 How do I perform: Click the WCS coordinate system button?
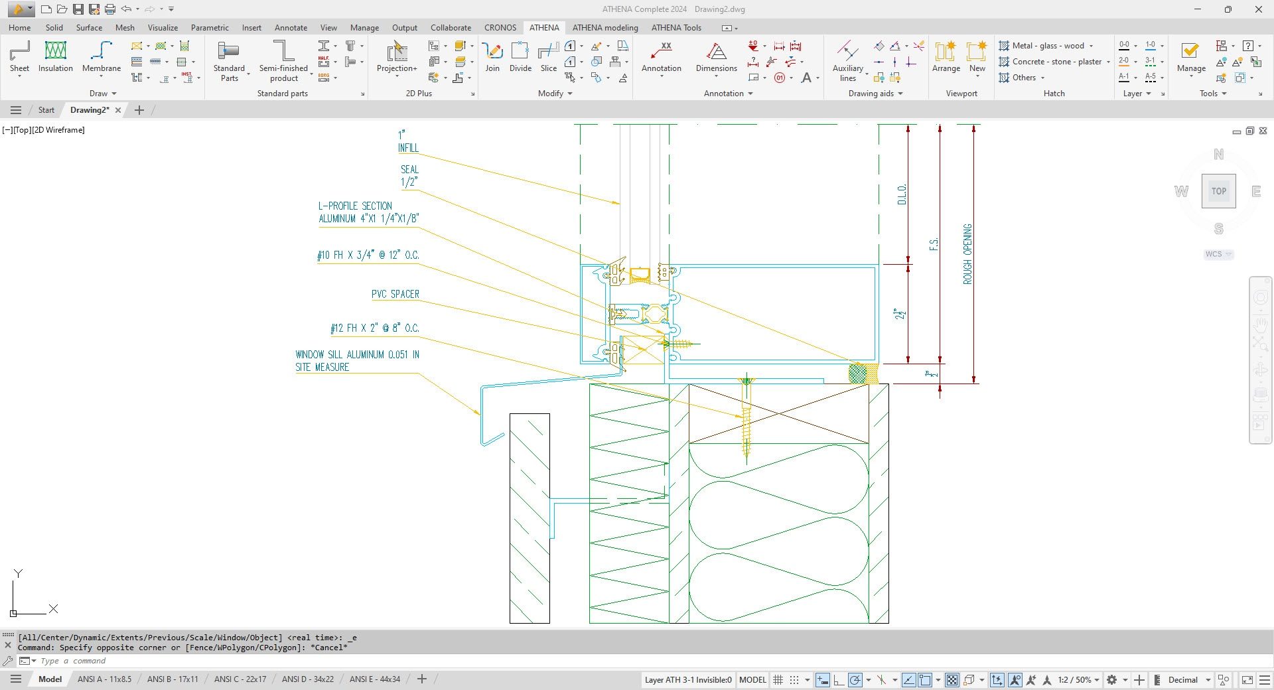coord(1218,254)
